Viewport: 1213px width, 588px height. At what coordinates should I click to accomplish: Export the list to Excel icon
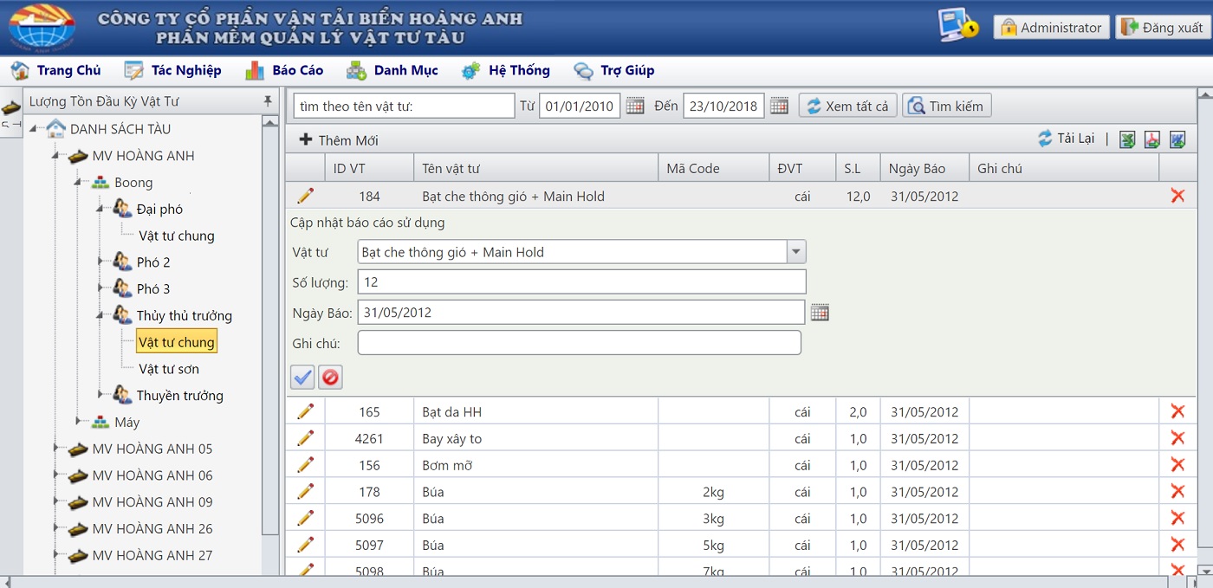coord(1127,139)
